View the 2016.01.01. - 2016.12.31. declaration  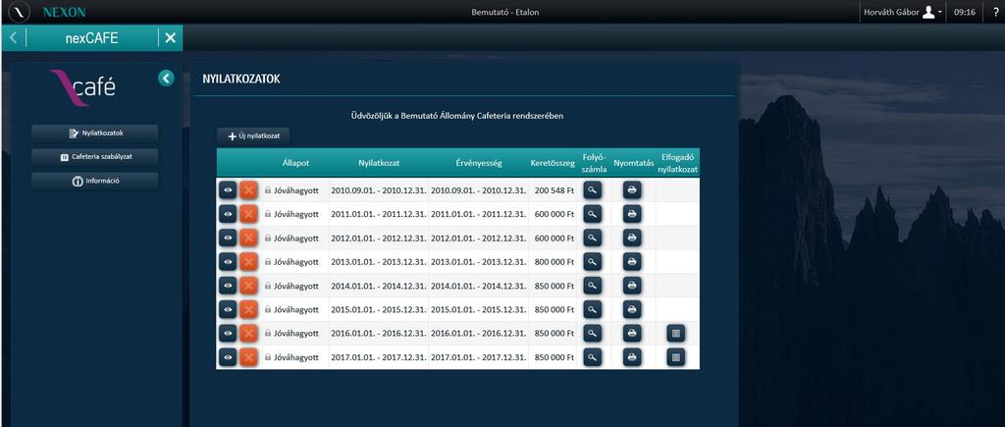[228, 333]
